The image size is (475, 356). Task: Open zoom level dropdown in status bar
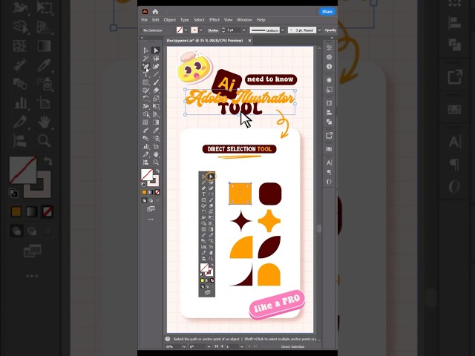point(184,346)
